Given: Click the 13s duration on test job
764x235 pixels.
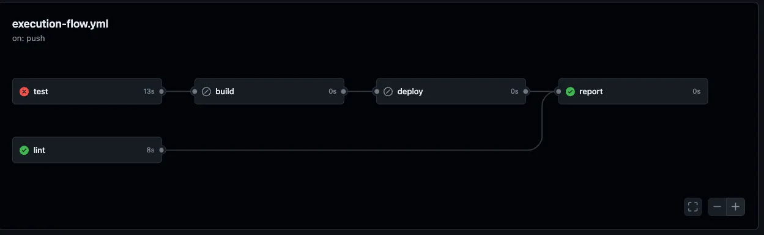Looking at the screenshot, I should pos(149,91).
